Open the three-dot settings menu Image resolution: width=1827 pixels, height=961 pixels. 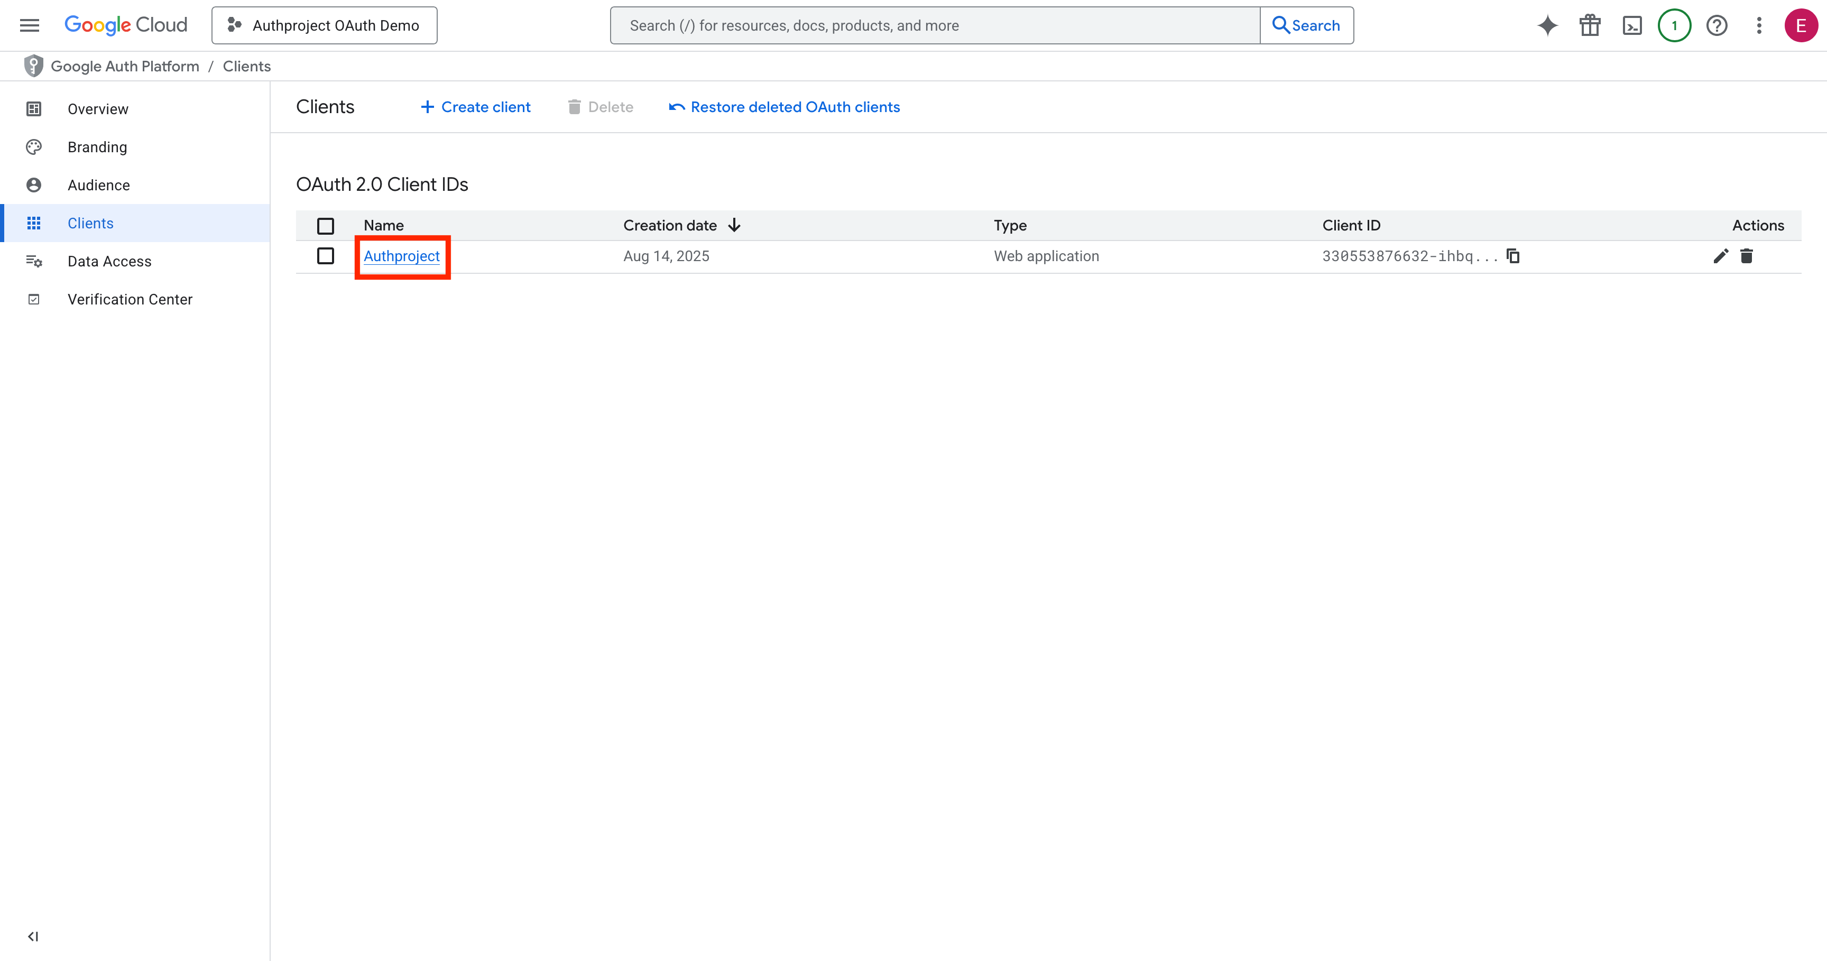[1759, 25]
